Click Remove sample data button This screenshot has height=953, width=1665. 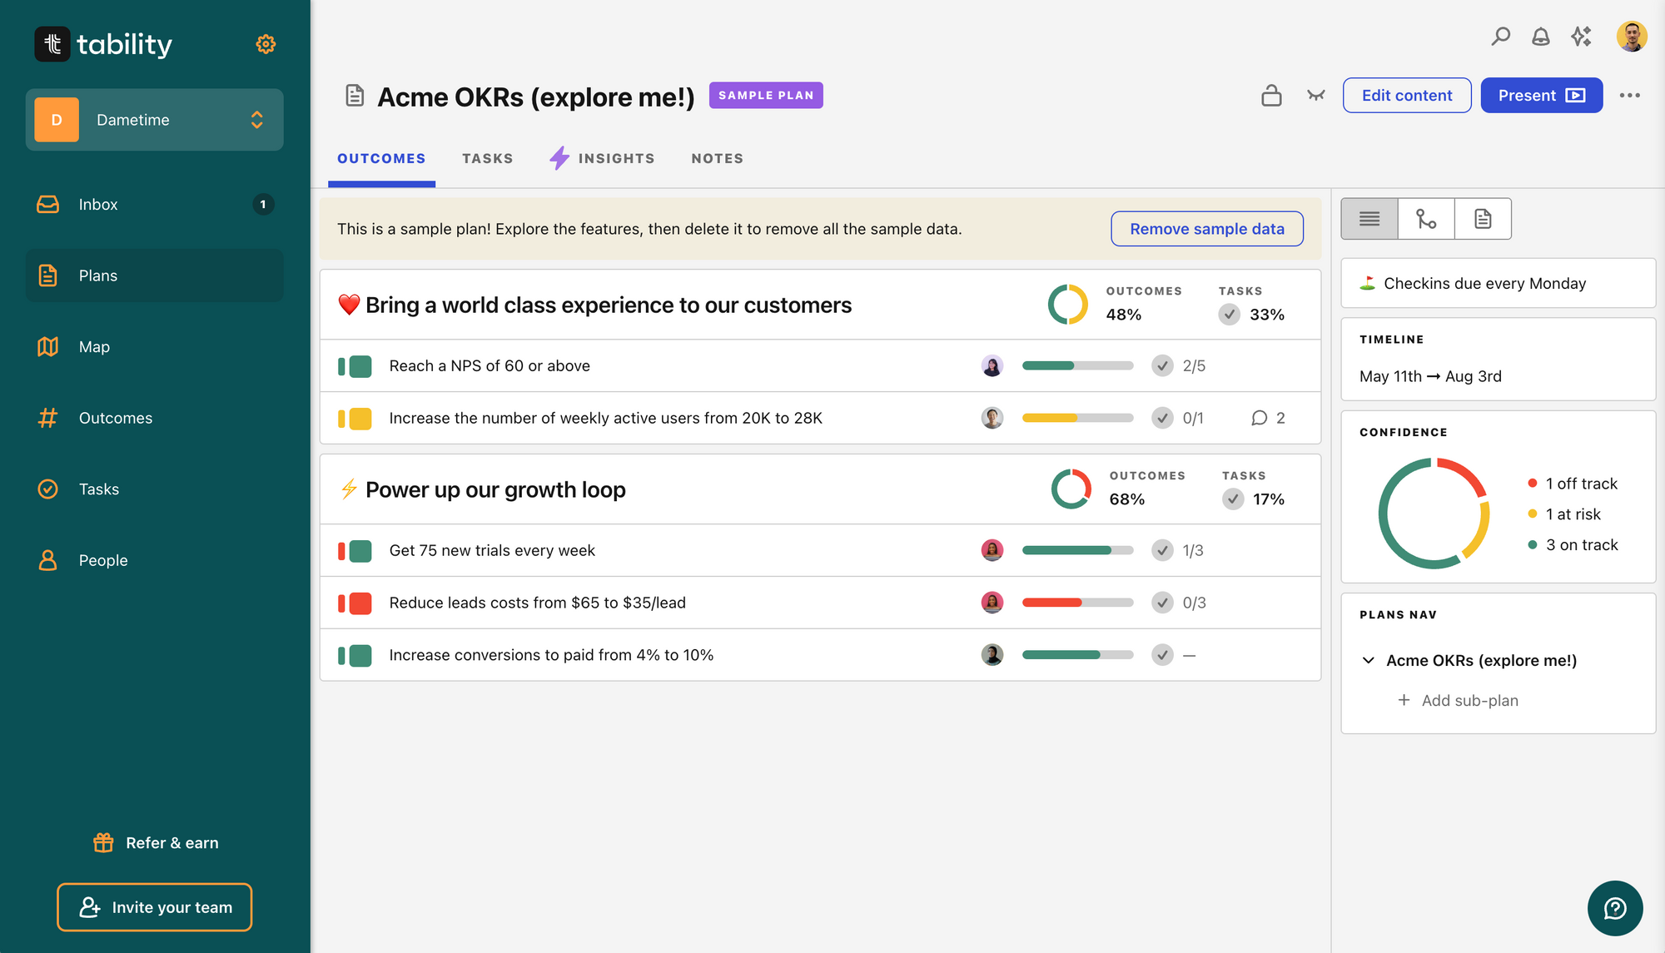tap(1206, 229)
